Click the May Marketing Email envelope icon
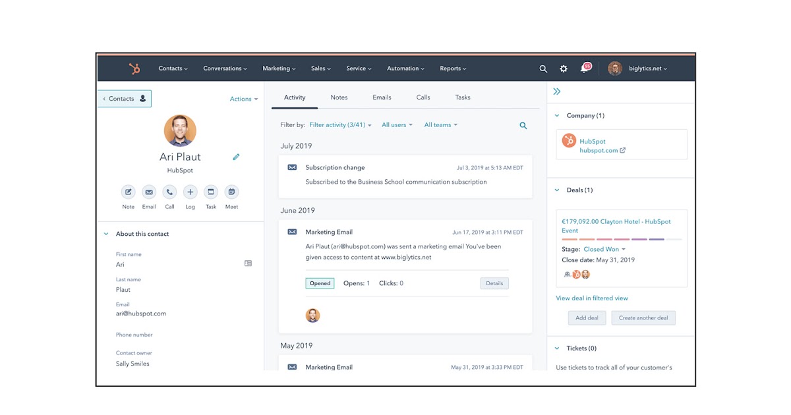791x415 pixels. (x=292, y=367)
